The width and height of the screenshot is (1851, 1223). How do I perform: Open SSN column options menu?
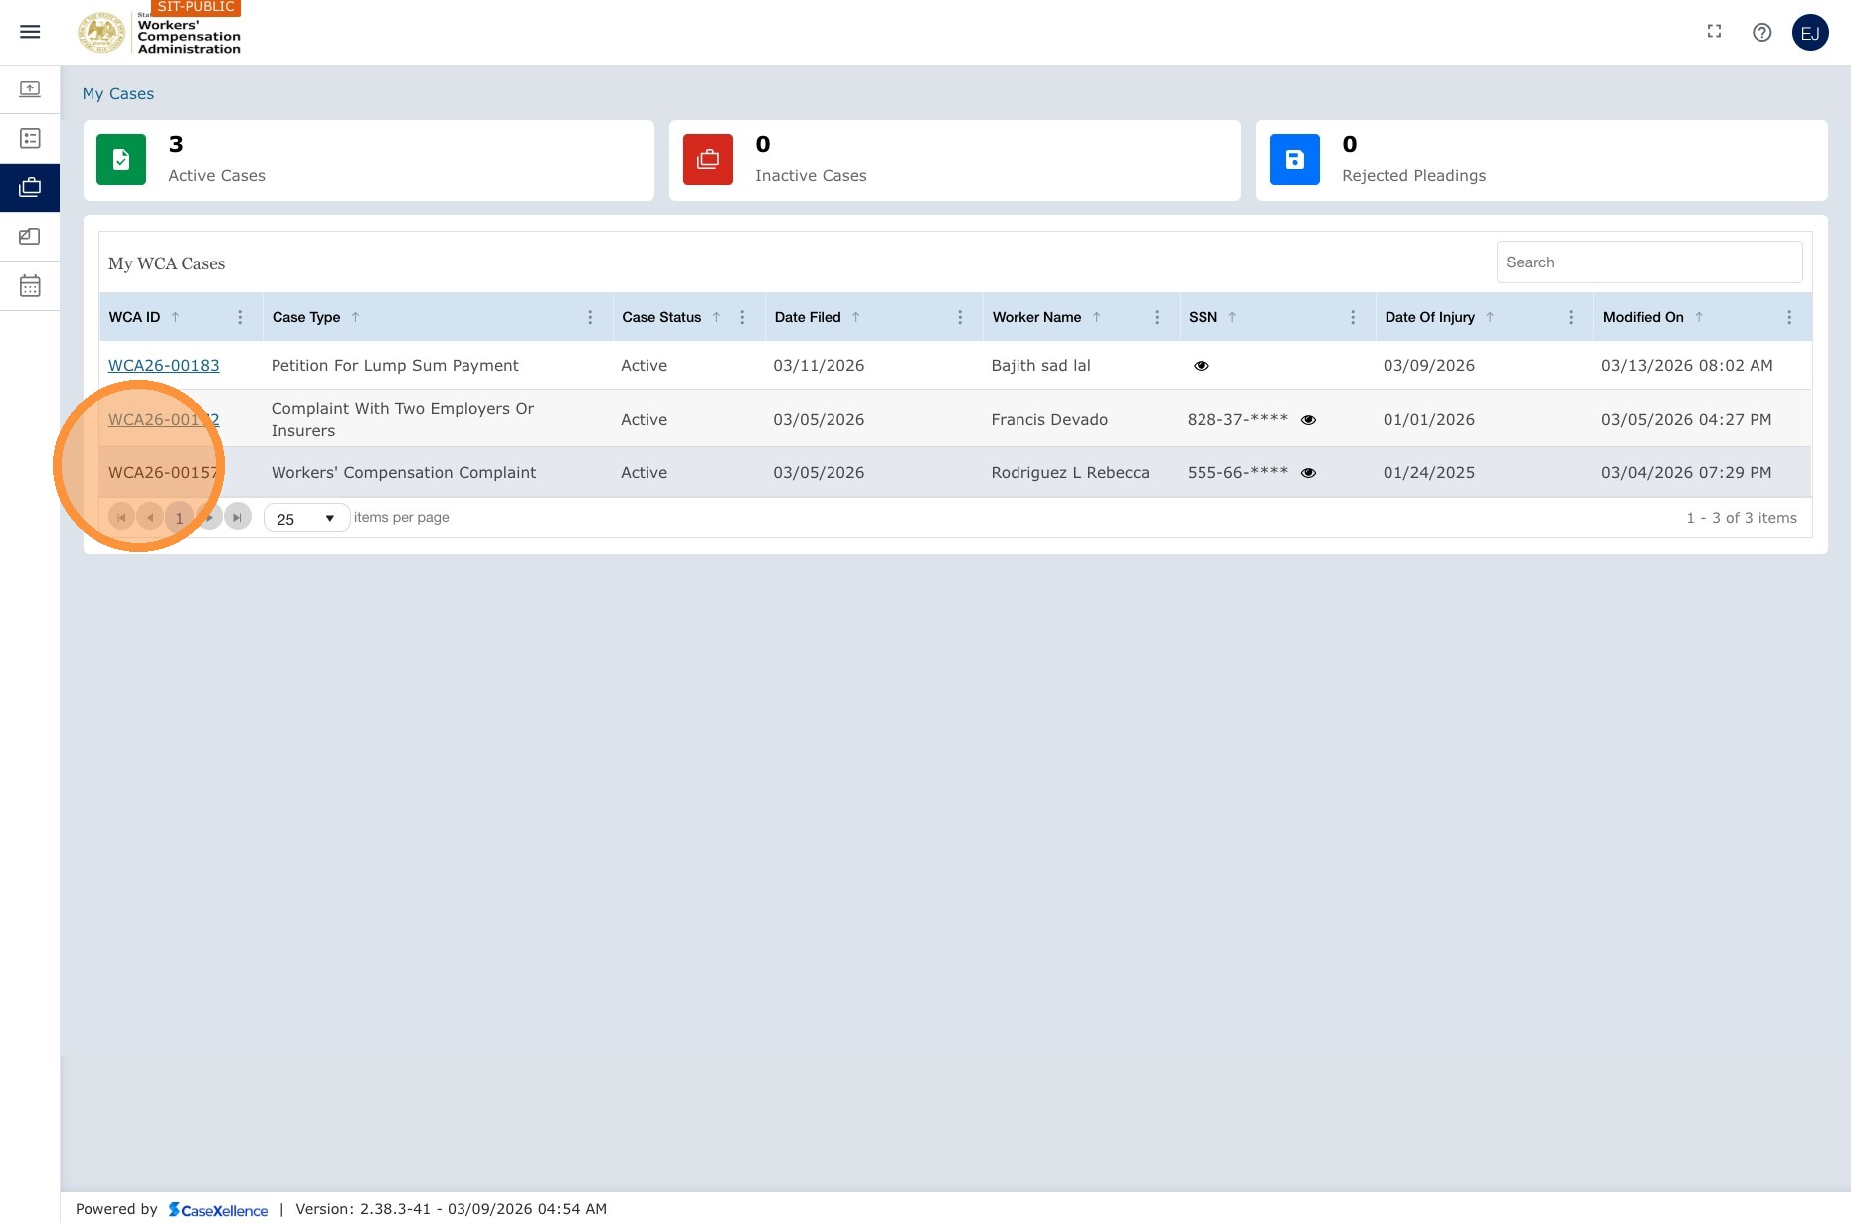pos(1353,317)
